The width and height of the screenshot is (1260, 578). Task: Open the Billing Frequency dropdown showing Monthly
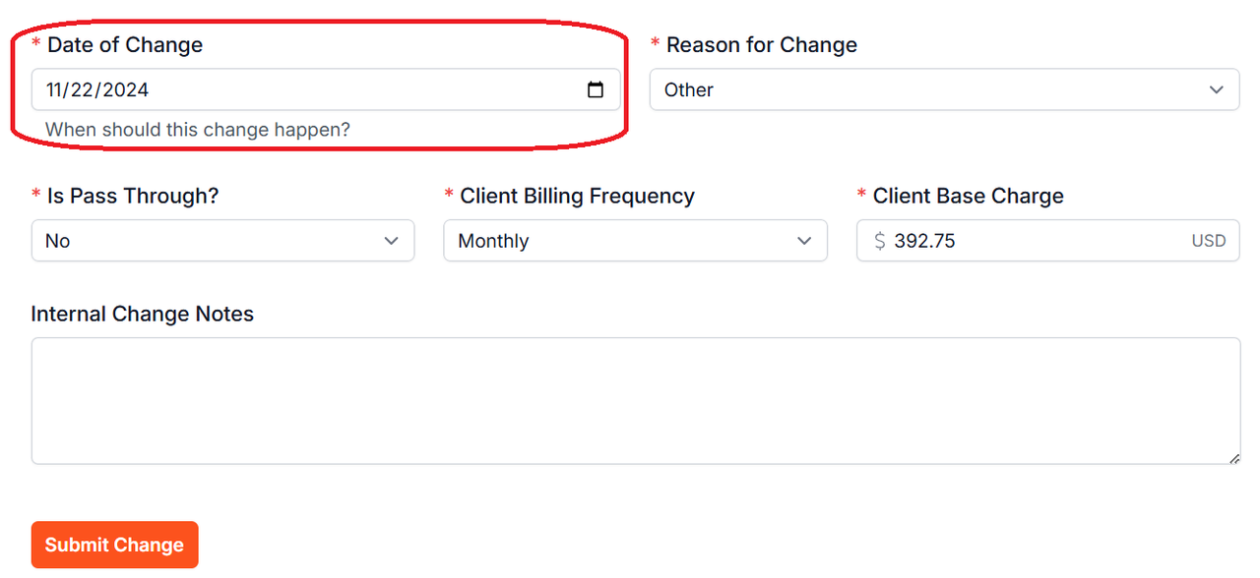pos(635,241)
